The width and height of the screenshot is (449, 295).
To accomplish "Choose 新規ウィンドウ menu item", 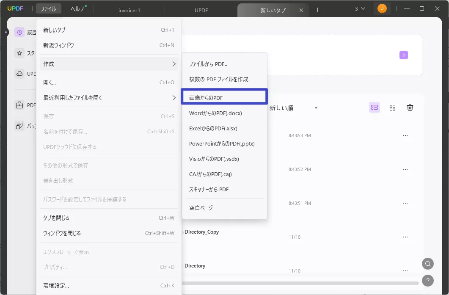I will [109, 45].
